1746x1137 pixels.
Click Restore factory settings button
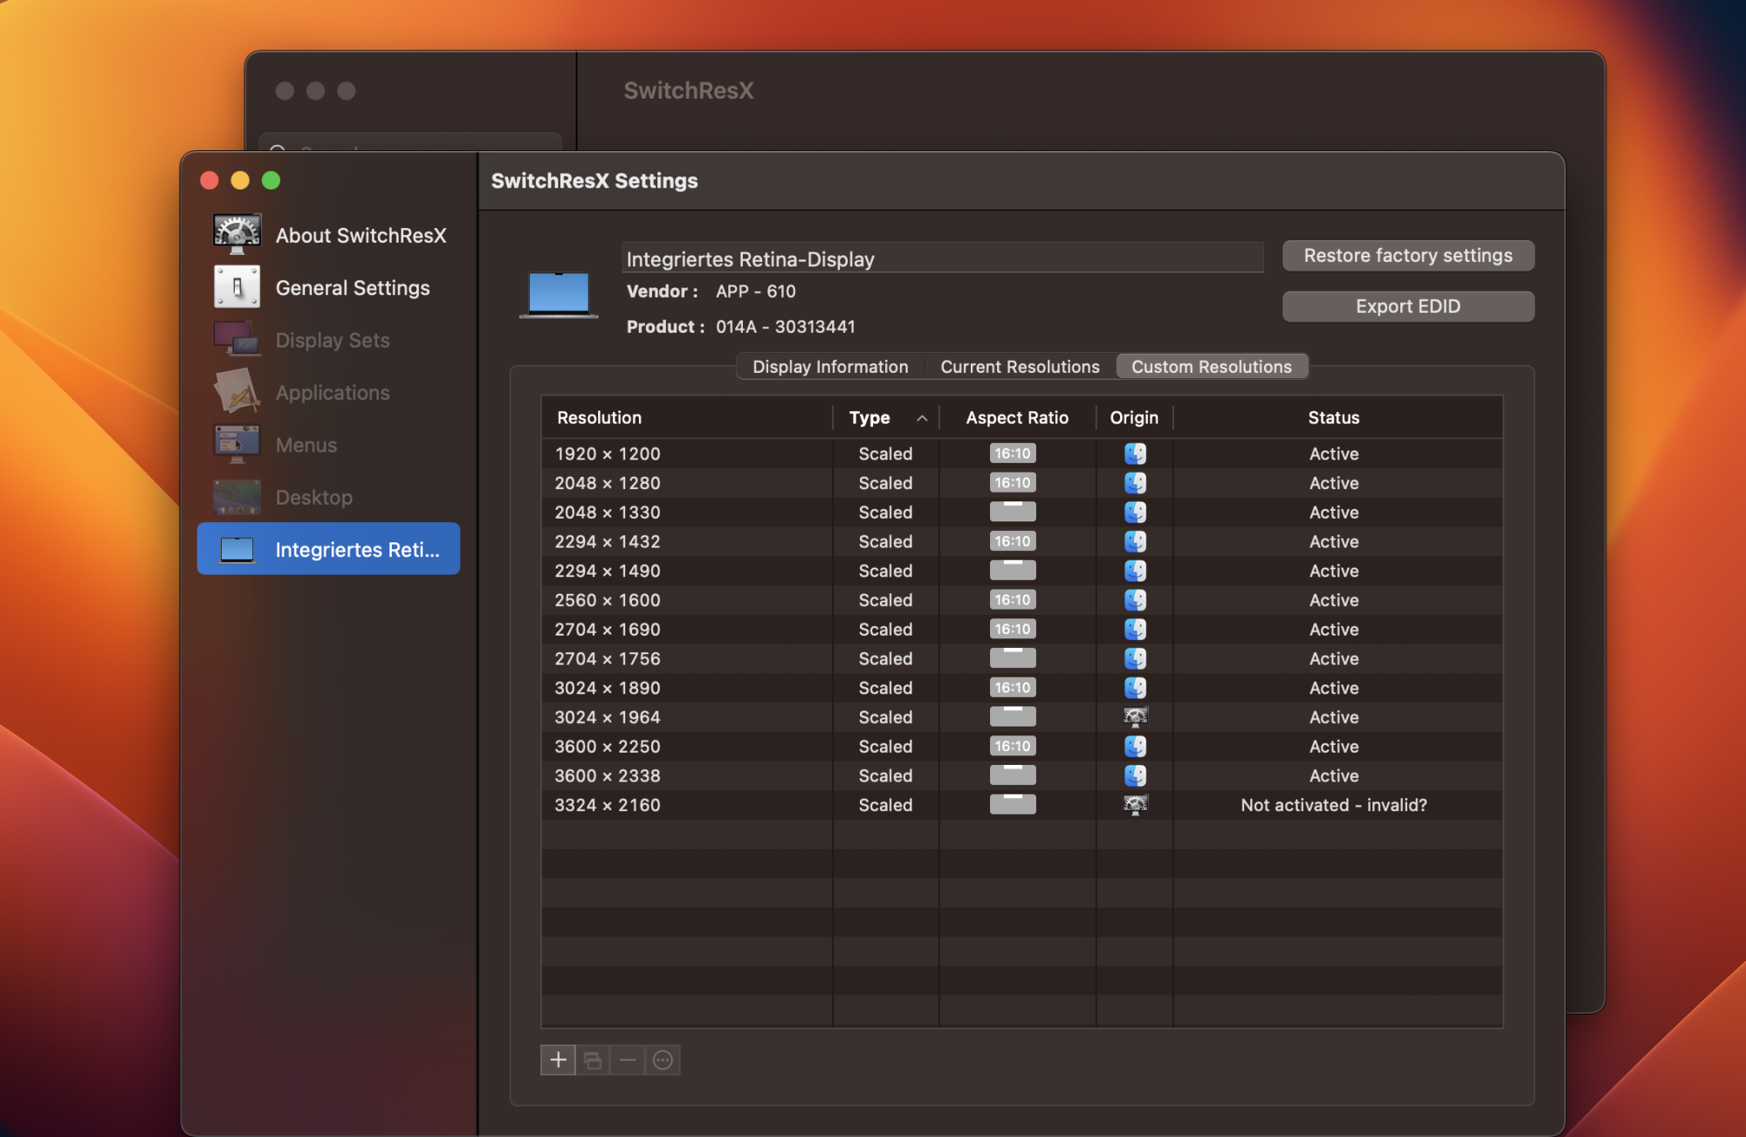1407,255
